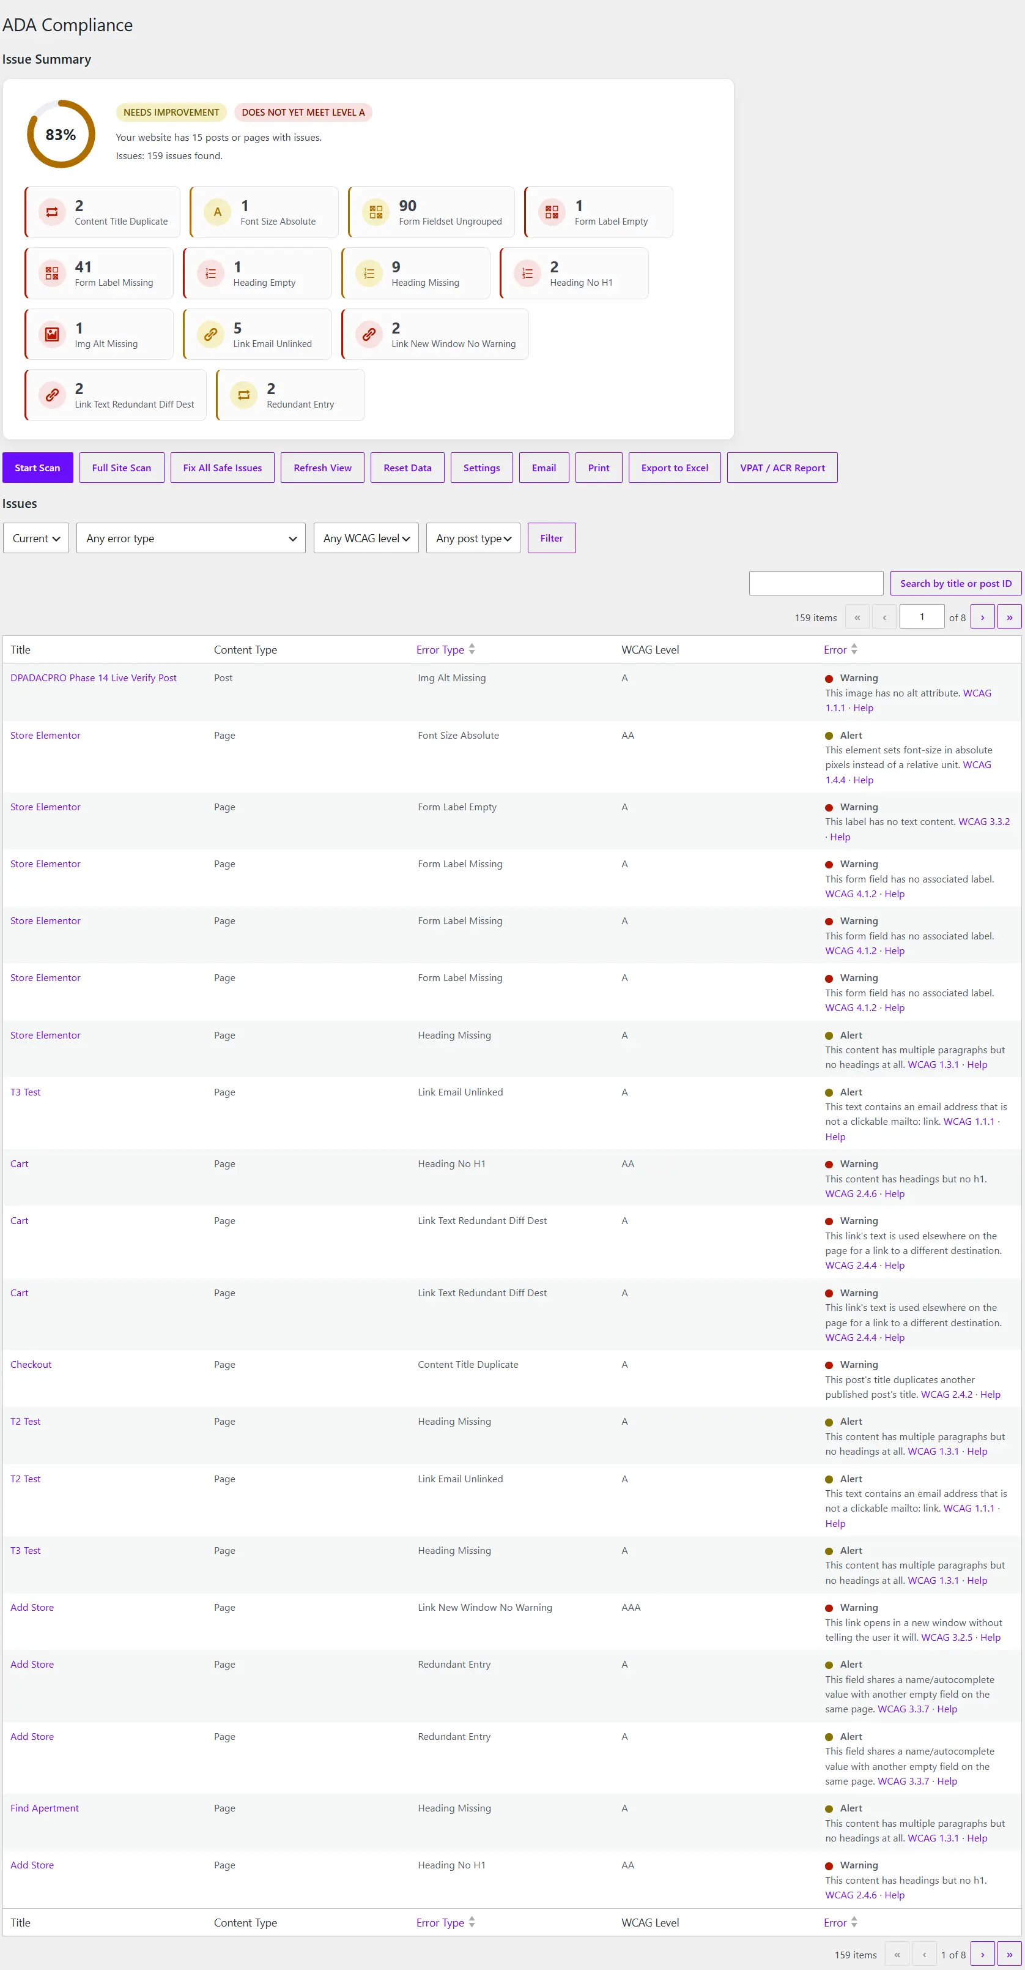The image size is (1025, 1970).
Task: Click Export to Excel button
Action: click(675, 468)
